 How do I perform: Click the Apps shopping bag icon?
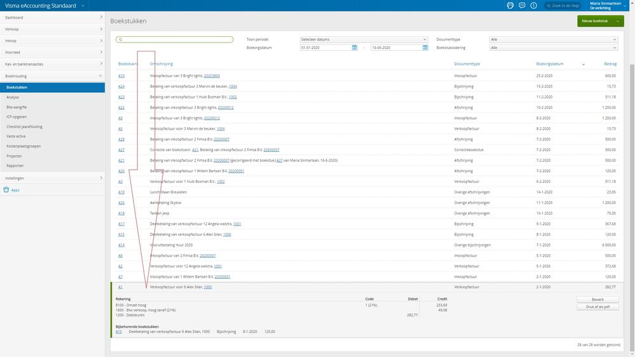[x=6, y=189]
